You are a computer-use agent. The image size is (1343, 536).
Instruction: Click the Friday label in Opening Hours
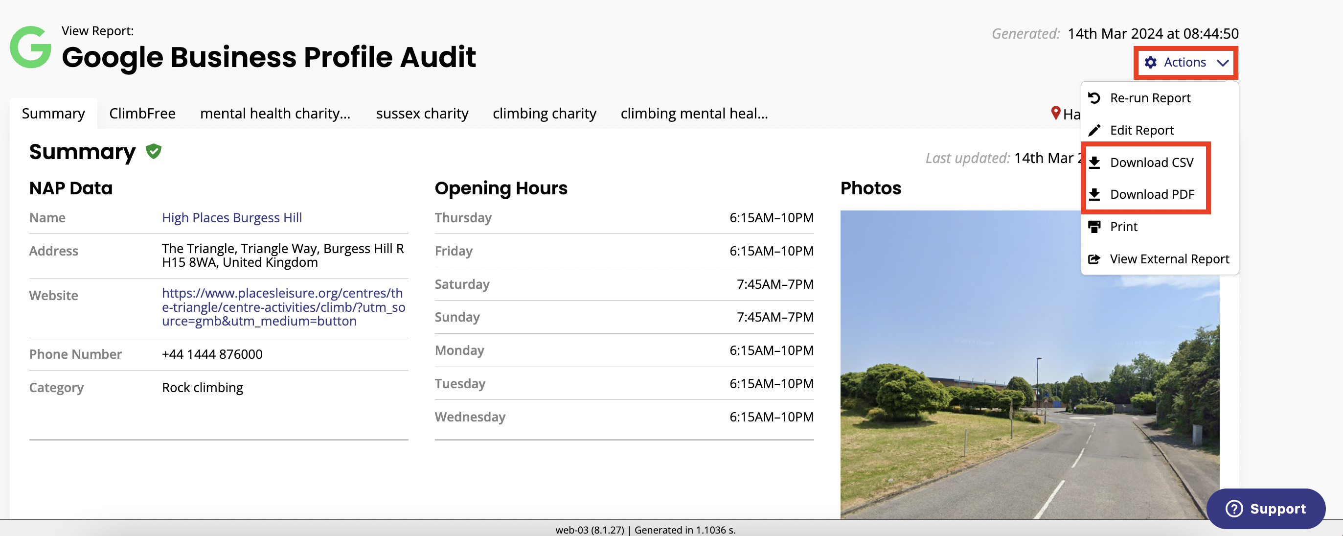pyautogui.click(x=454, y=251)
